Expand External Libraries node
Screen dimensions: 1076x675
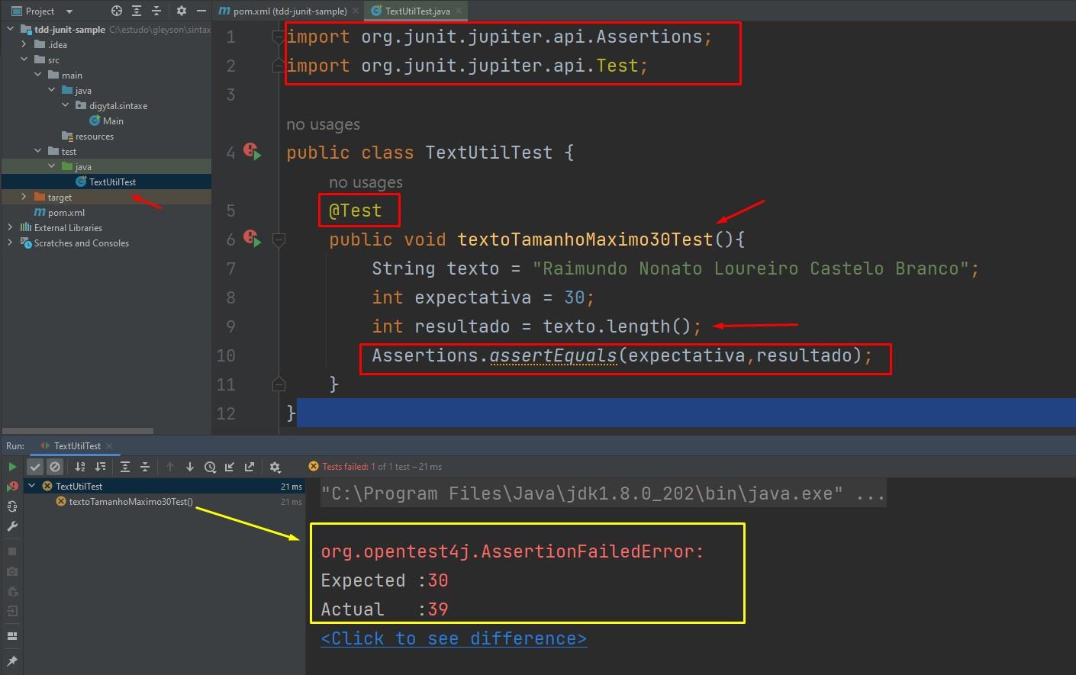point(10,227)
